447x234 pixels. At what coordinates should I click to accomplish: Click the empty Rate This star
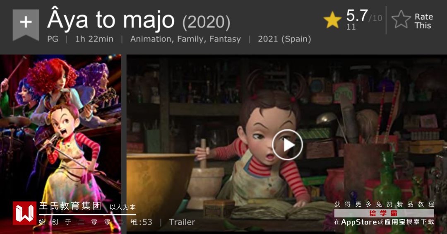401,20
